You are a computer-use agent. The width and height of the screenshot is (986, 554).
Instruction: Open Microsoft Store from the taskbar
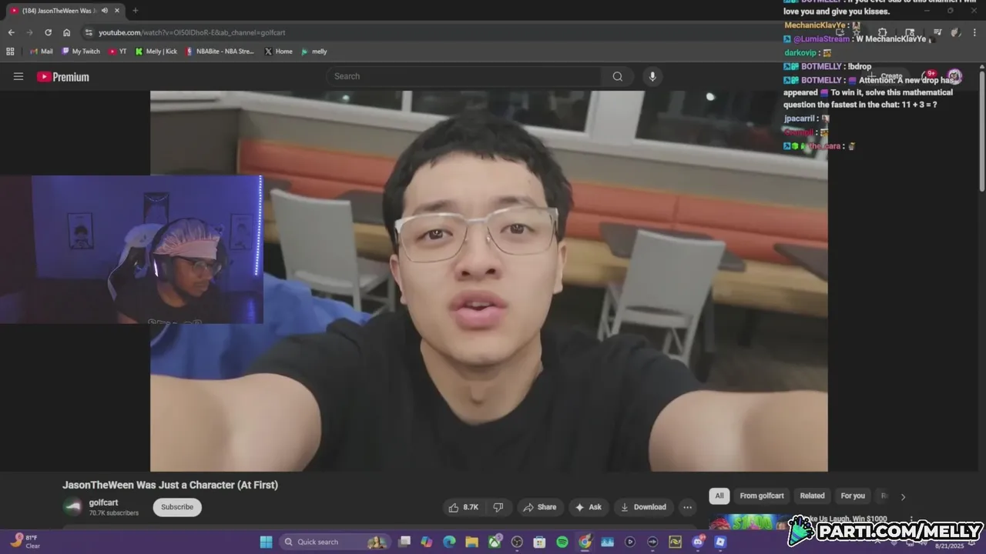(539, 542)
